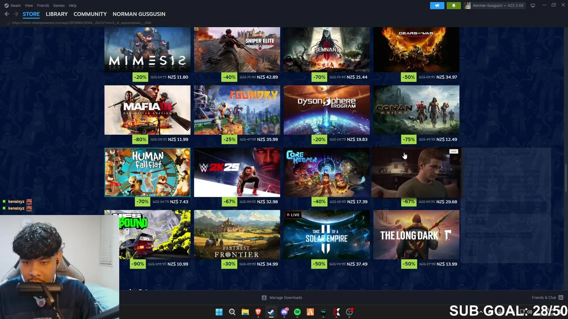Image resolution: width=568 pixels, height=319 pixels.
Task: Click the NZ$ 34.97 Gears of War price
Action: [x=446, y=77]
